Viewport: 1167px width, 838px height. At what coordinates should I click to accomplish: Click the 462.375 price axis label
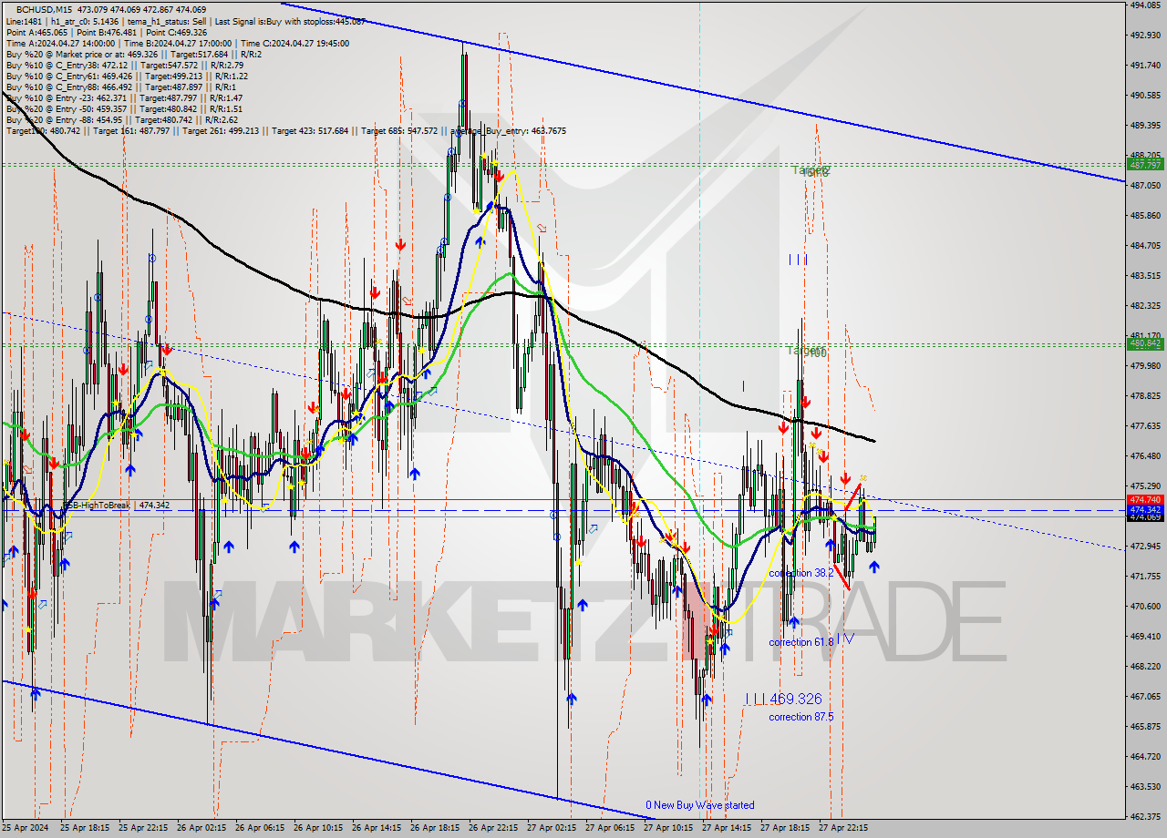coord(1145,817)
